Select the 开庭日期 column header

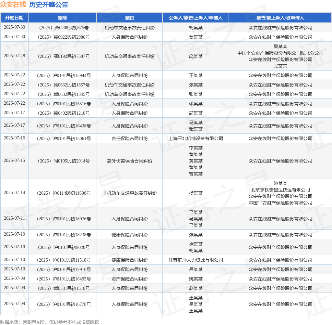[14, 18]
